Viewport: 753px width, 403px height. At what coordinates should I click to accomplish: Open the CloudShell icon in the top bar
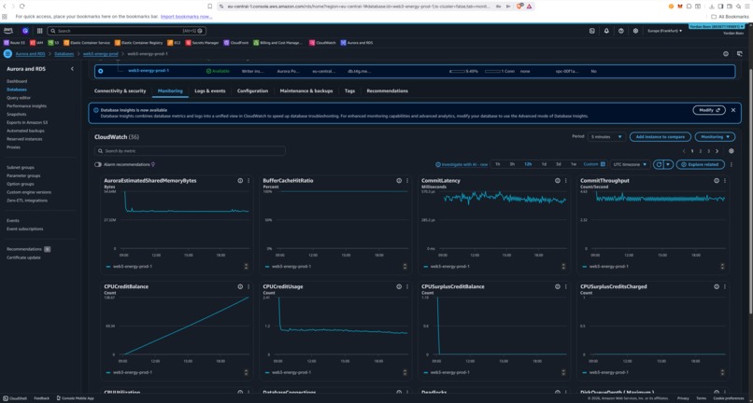[592, 31]
